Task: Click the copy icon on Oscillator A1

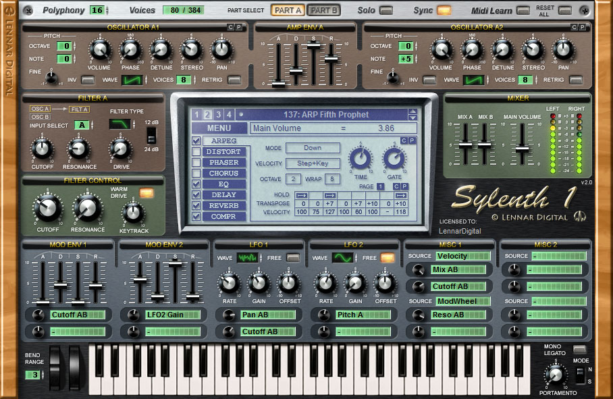Action: pos(230,27)
